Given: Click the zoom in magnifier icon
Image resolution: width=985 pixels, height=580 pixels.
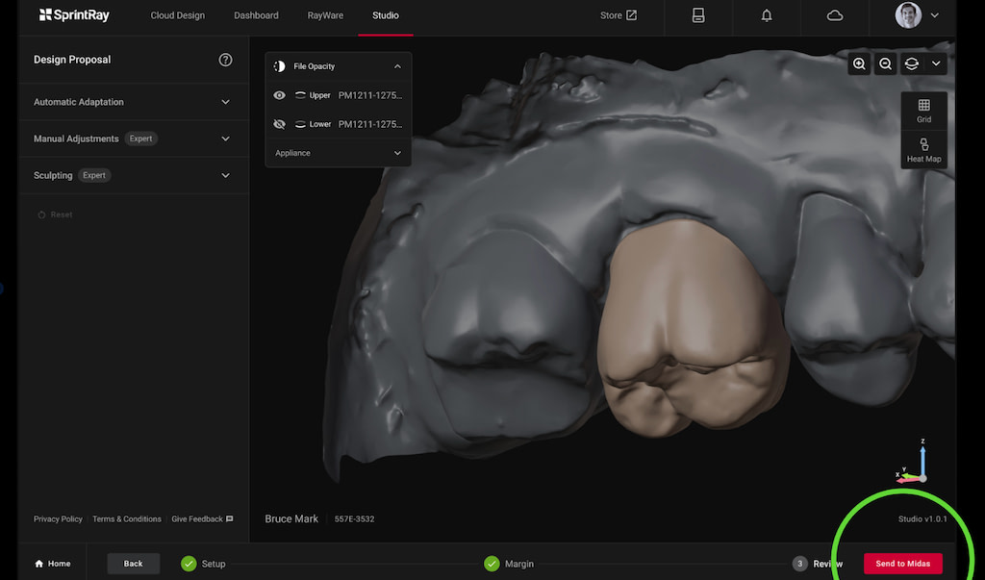Looking at the screenshot, I should point(859,64).
